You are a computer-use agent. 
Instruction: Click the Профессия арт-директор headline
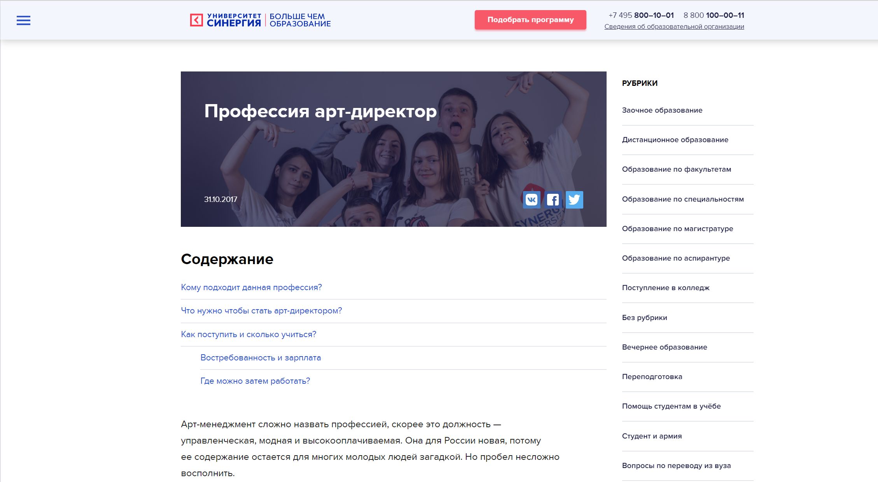[320, 112]
